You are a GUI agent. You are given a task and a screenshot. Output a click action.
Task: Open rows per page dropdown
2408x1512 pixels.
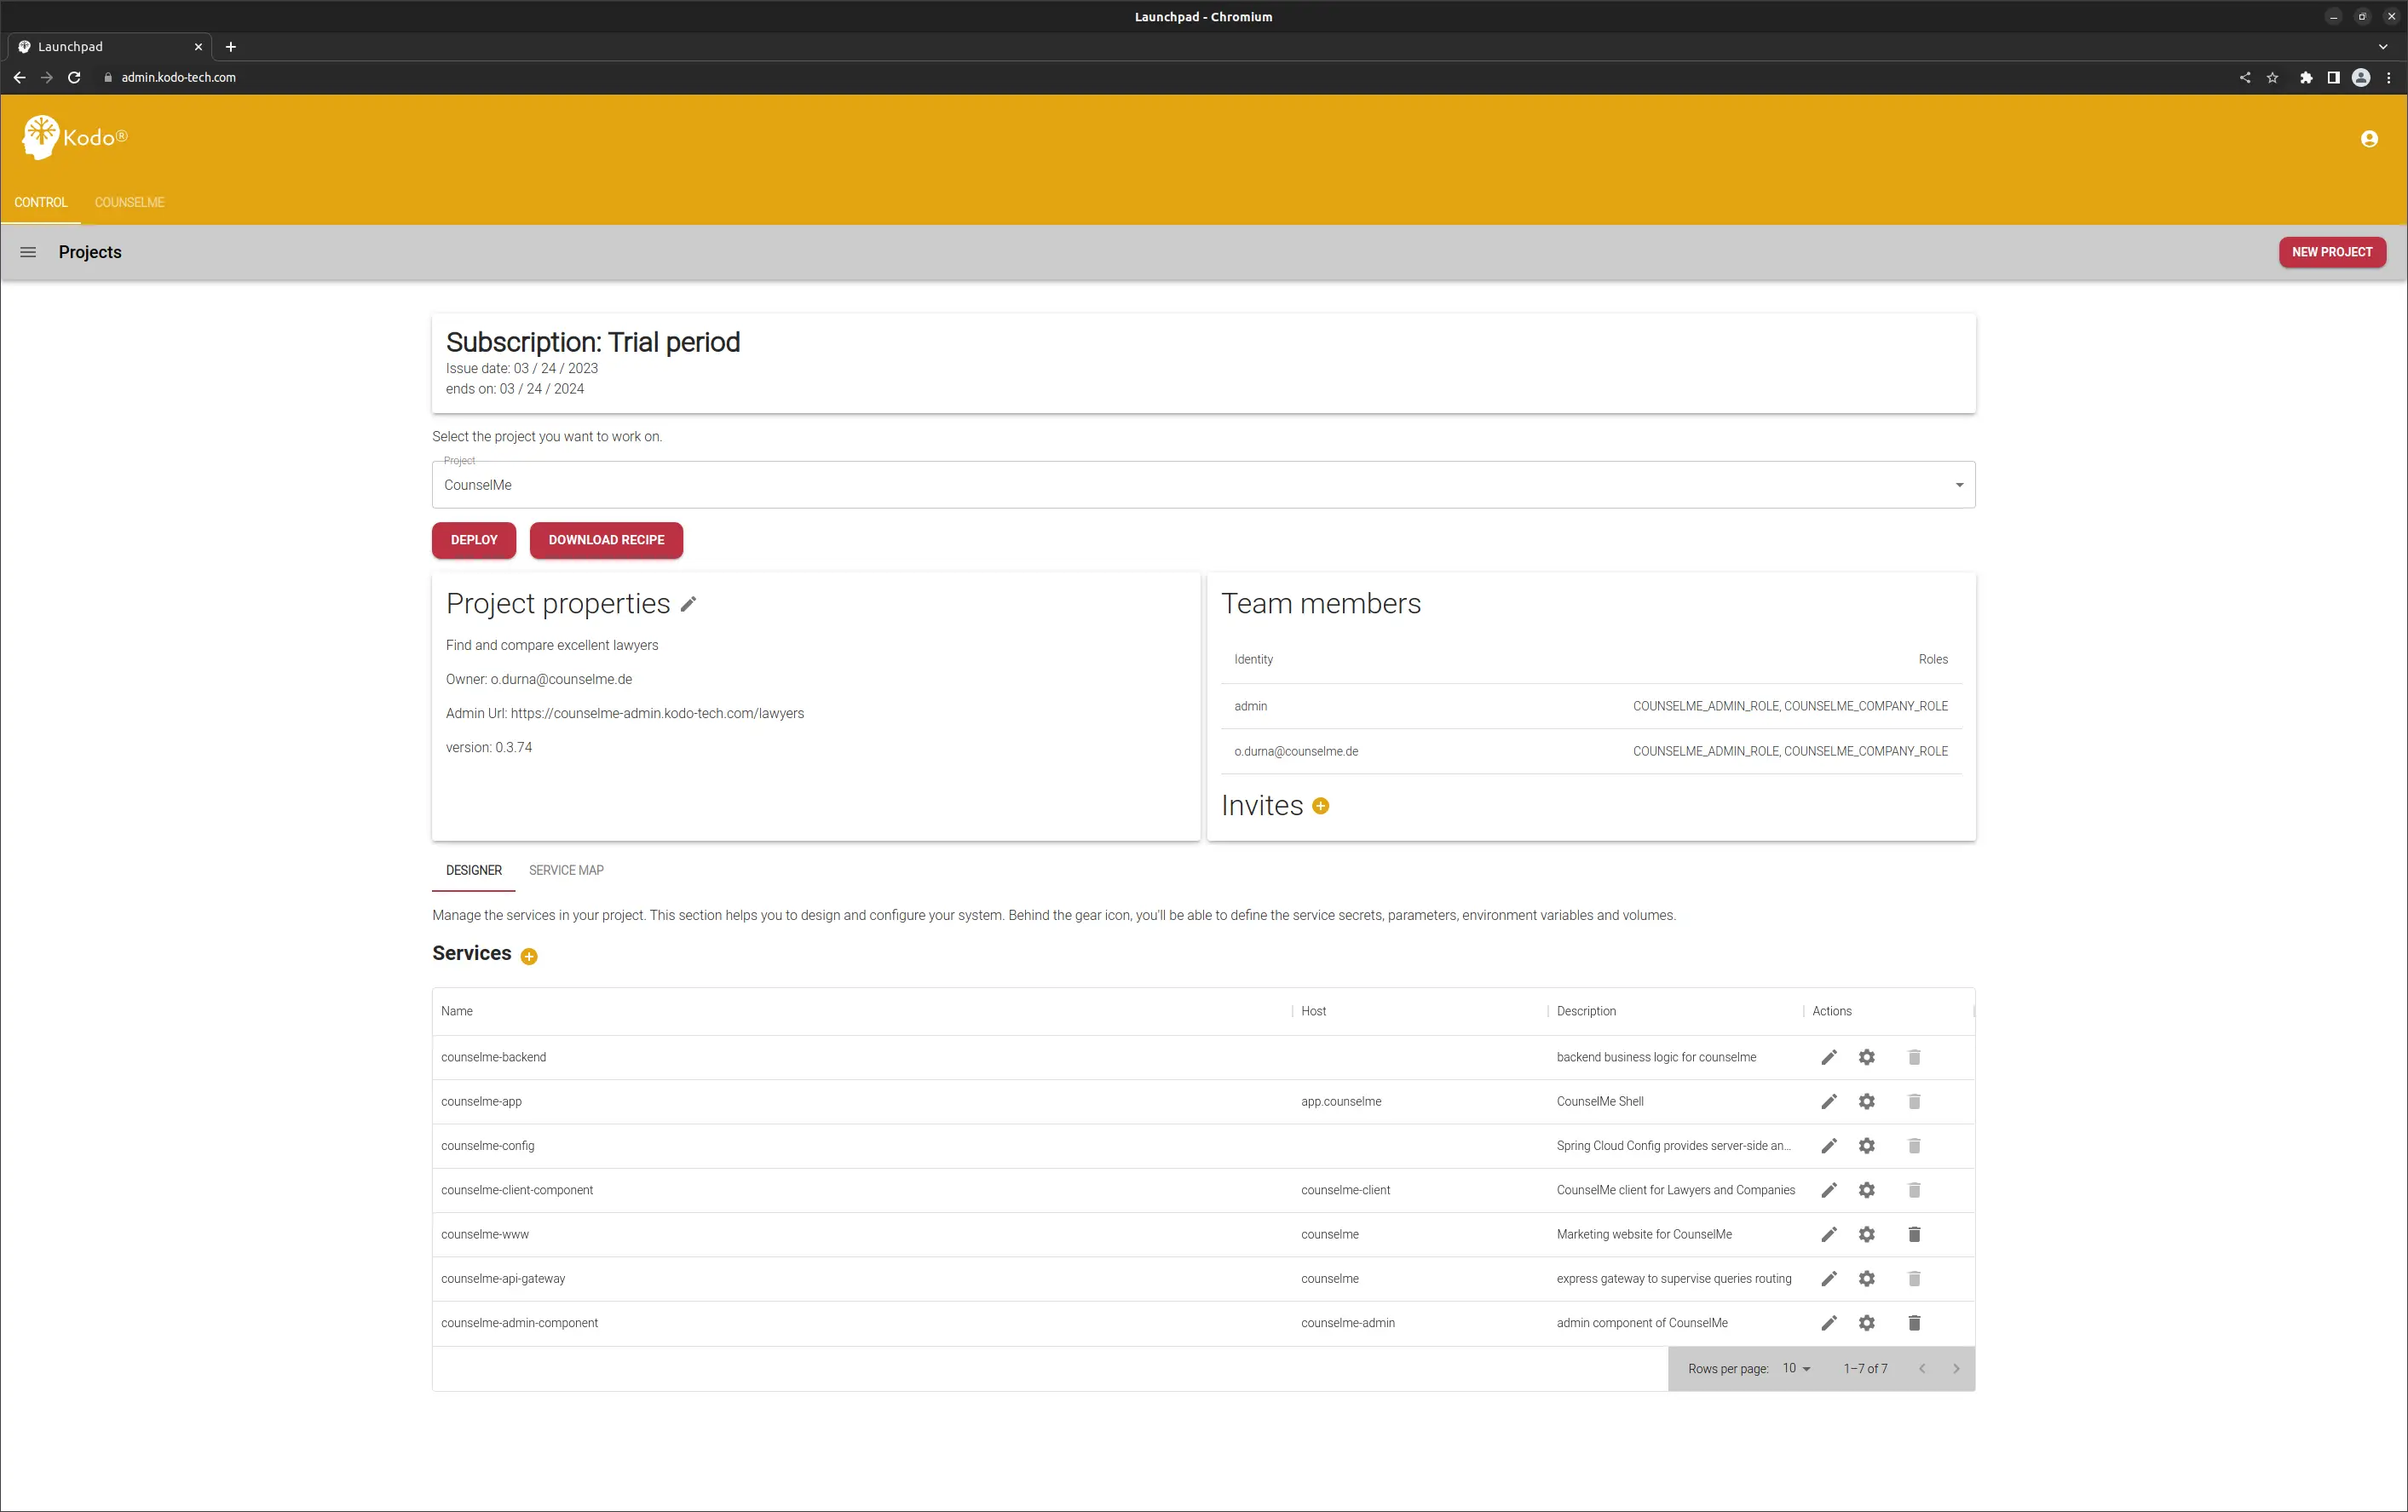1796,1368
